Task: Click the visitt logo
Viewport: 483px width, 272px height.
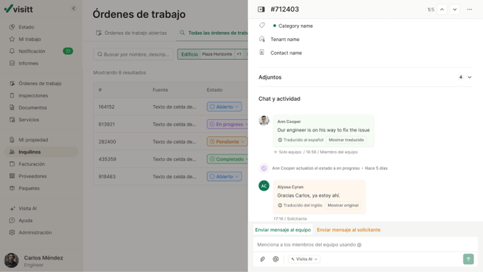Action: tap(19, 8)
